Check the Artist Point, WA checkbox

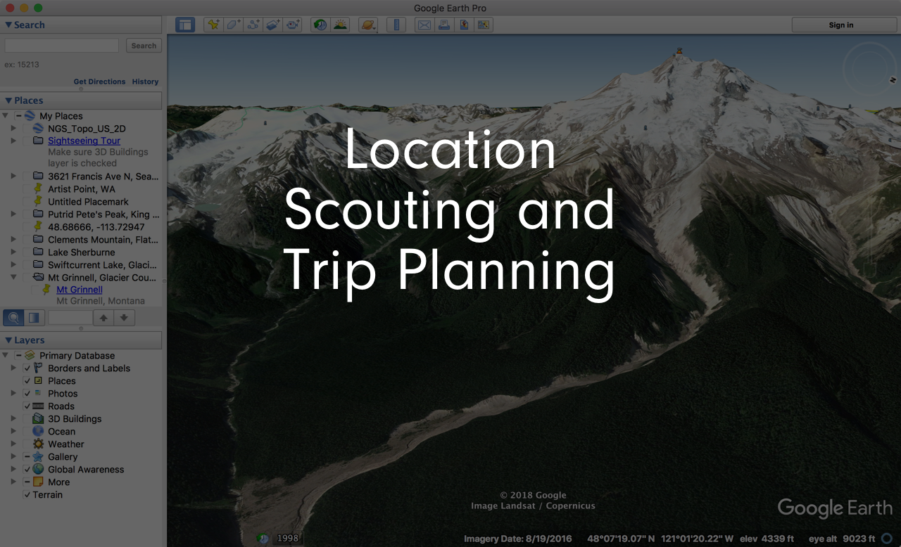tap(27, 189)
